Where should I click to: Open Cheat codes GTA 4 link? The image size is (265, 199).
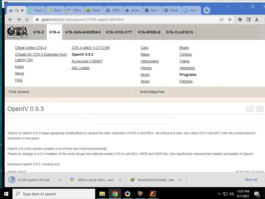[x=31, y=48]
